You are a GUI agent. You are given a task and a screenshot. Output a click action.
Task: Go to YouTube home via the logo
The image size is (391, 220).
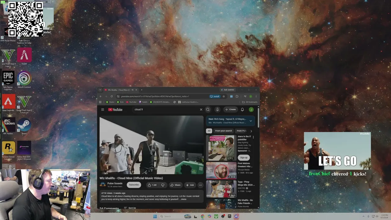pos(115,110)
